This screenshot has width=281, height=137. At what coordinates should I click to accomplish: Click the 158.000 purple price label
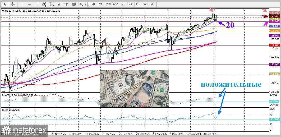(274, 36)
